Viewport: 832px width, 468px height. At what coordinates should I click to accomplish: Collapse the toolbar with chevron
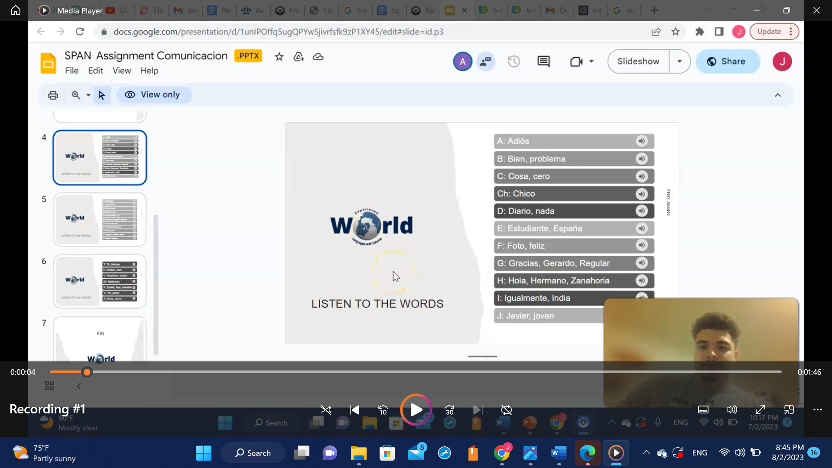click(x=778, y=95)
